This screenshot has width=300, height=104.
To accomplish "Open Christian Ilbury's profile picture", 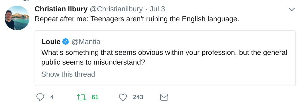I will coord(17,18).
